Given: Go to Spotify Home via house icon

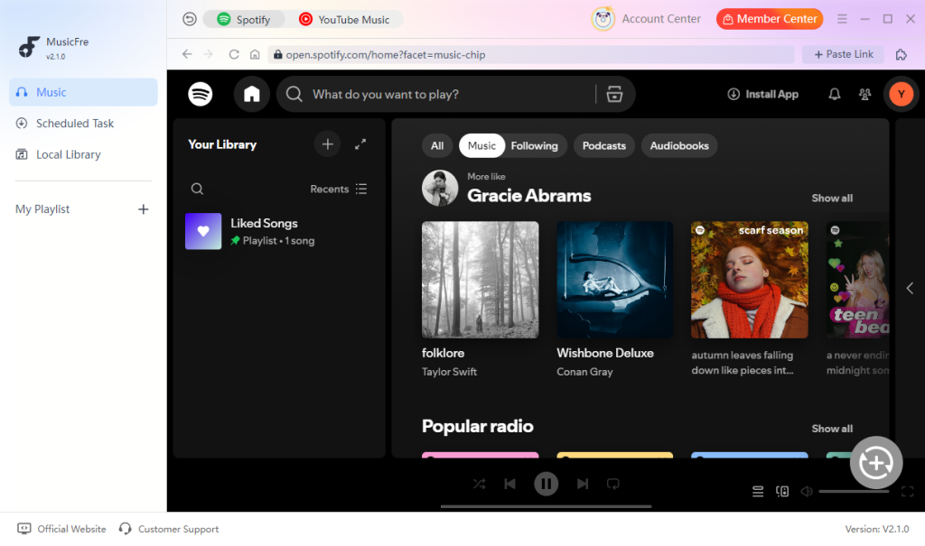Looking at the screenshot, I should [252, 95].
